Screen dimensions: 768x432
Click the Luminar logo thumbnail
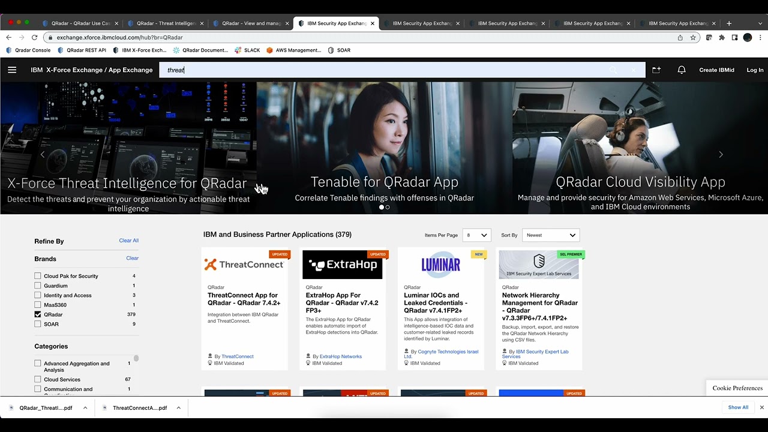click(440, 265)
